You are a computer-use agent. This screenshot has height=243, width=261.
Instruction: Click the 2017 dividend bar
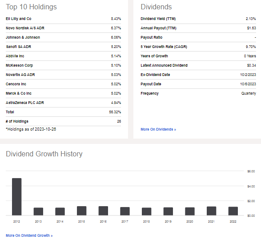pos(125,211)
